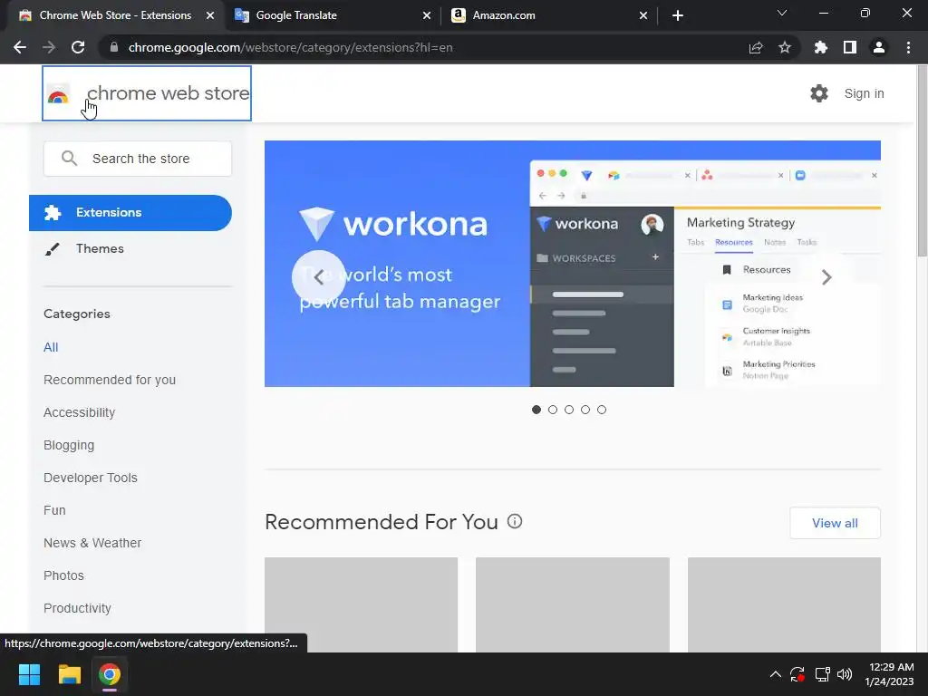Share this page icon in address bar
This screenshot has width=928, height=696.
coord(756,47)
